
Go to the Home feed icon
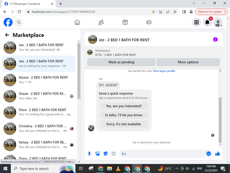point(77,23)
